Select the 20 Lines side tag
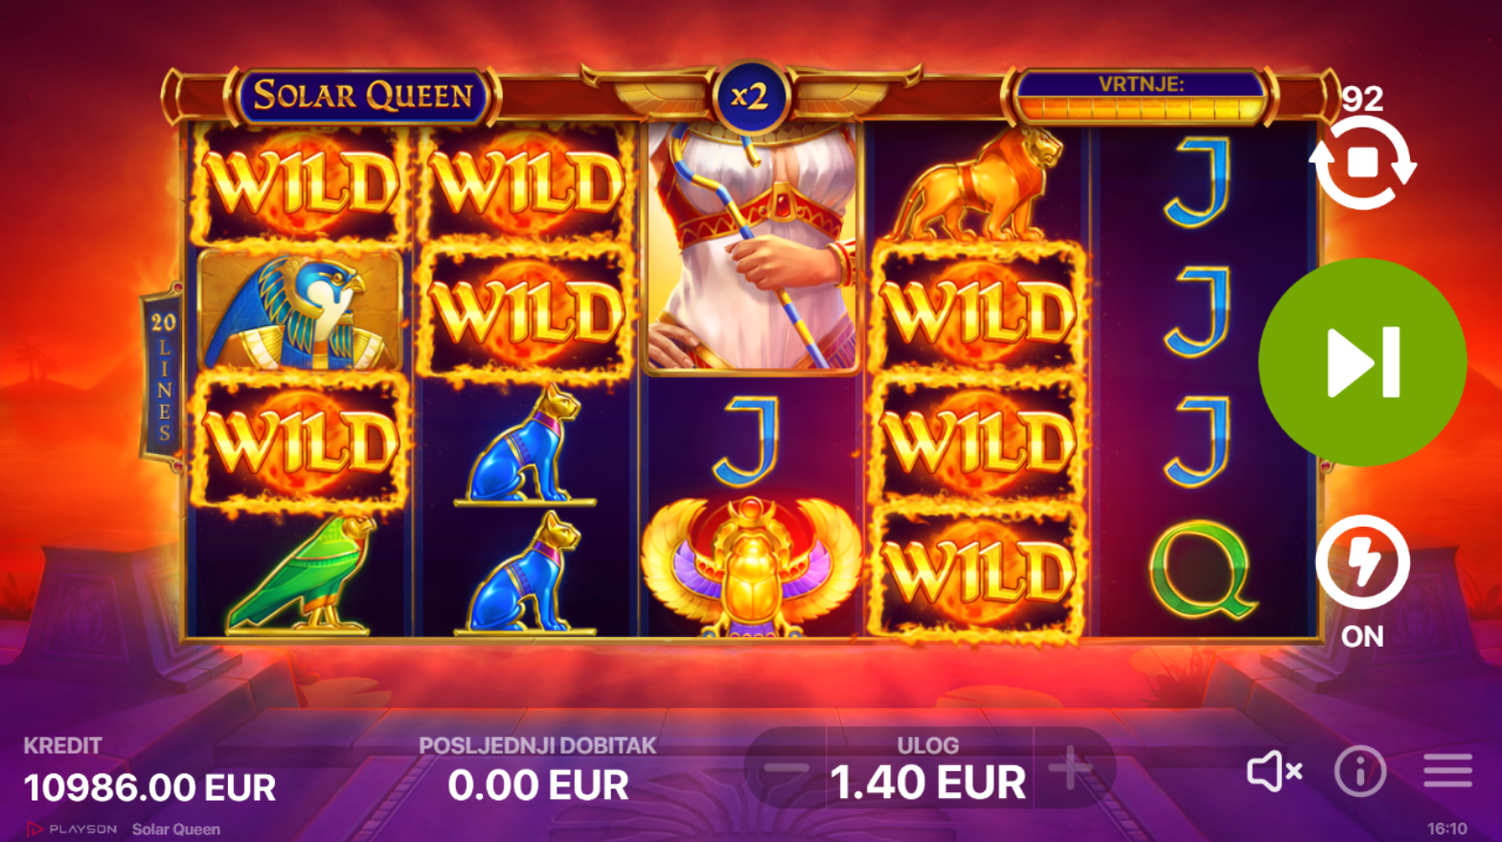The width and height of the screenshot is (1502, 842). [x=164, y=378]
